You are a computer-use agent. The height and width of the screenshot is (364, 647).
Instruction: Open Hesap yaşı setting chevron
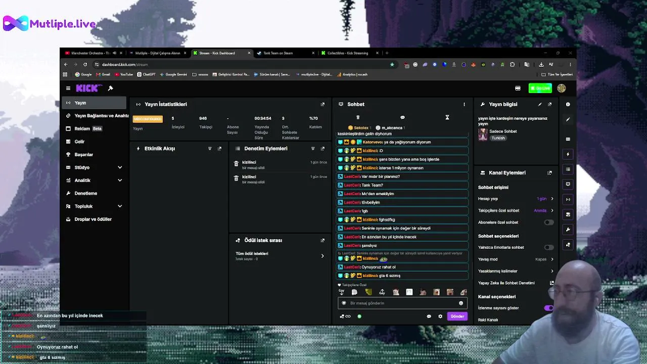(552, 199)
